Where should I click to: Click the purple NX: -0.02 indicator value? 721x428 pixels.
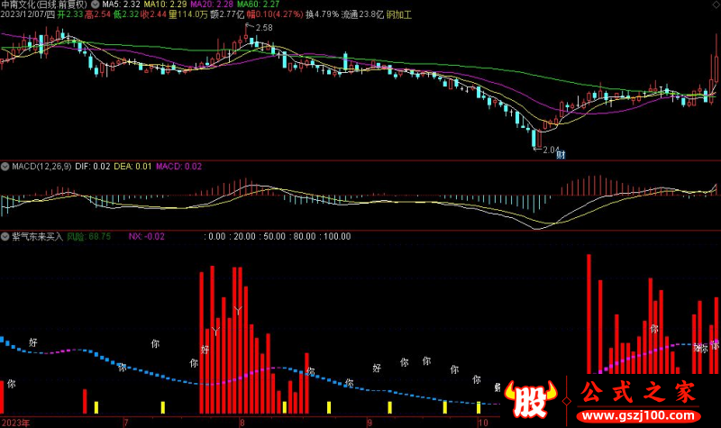146,236
